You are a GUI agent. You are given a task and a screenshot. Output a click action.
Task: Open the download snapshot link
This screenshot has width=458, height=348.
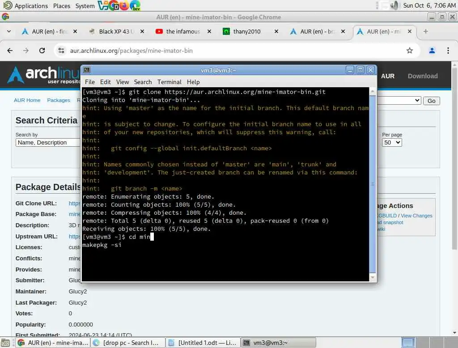(390, 222)
